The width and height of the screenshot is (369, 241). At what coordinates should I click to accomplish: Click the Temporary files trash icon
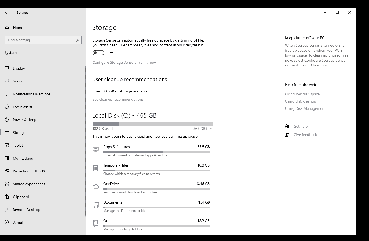pyautogui.click(x=95, y=168)
